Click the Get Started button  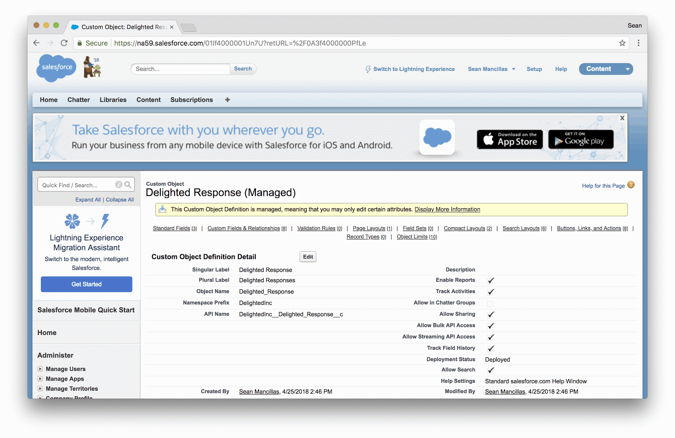(x=86, y=284)
